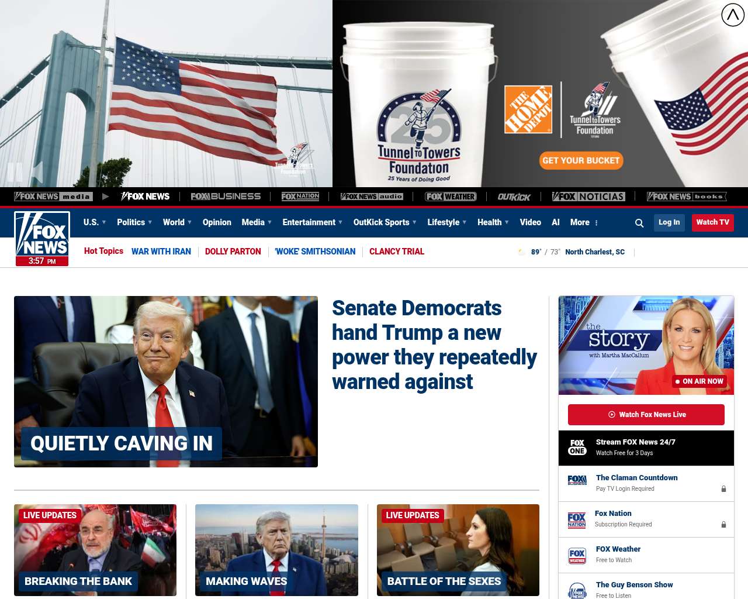Open Fox News Books
748x599 pixels.
point(687,197)
